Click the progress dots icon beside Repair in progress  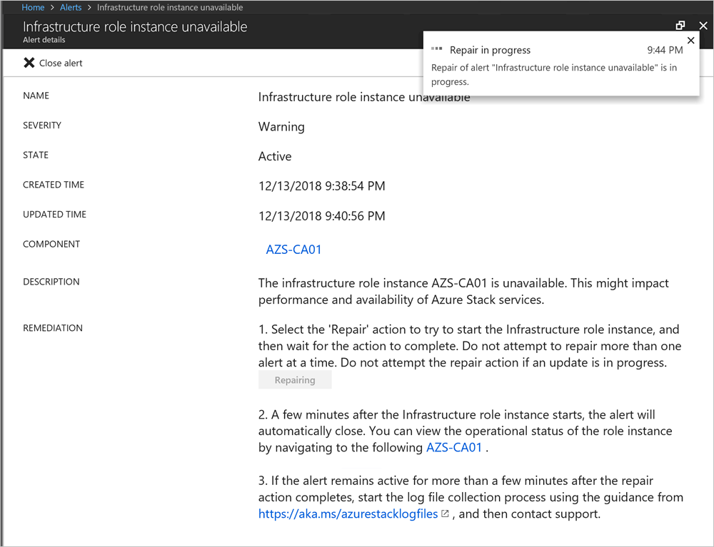coord(437,50)
